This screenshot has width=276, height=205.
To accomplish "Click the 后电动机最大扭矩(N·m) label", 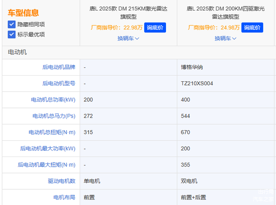I will [46, 165].
